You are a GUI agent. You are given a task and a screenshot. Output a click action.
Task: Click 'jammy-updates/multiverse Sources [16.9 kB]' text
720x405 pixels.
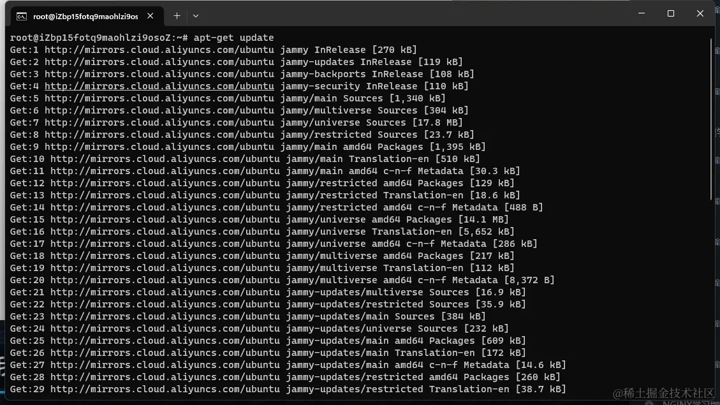coord(406,292)
